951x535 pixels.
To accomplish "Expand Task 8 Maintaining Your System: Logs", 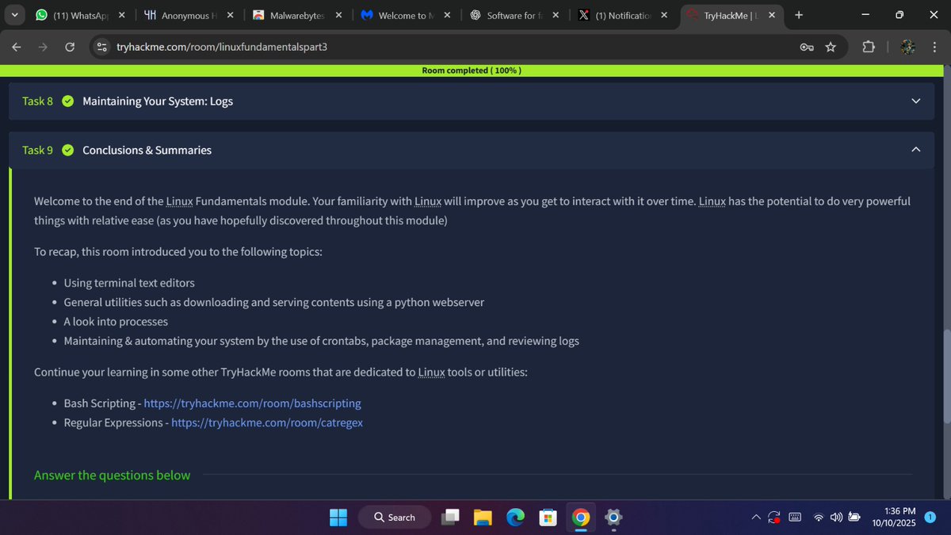I will pyautogui.click(x=916, y=101).
